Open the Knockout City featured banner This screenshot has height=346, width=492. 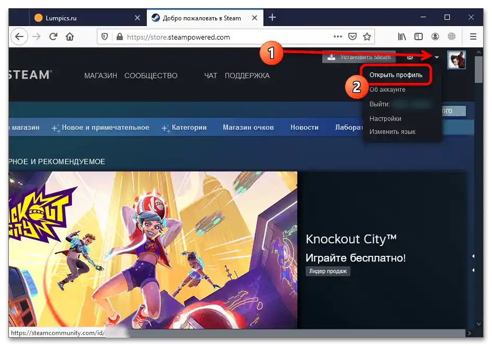tap(153, 250)
